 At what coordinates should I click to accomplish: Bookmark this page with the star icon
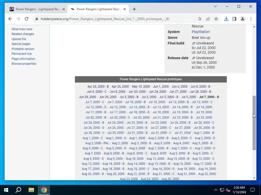[216, 19]
